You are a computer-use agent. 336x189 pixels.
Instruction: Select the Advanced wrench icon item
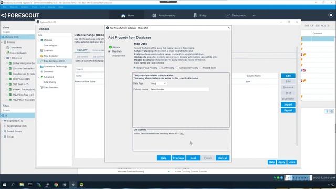click(42, 77)
